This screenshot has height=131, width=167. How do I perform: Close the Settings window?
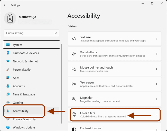click(x=162, y=3)
